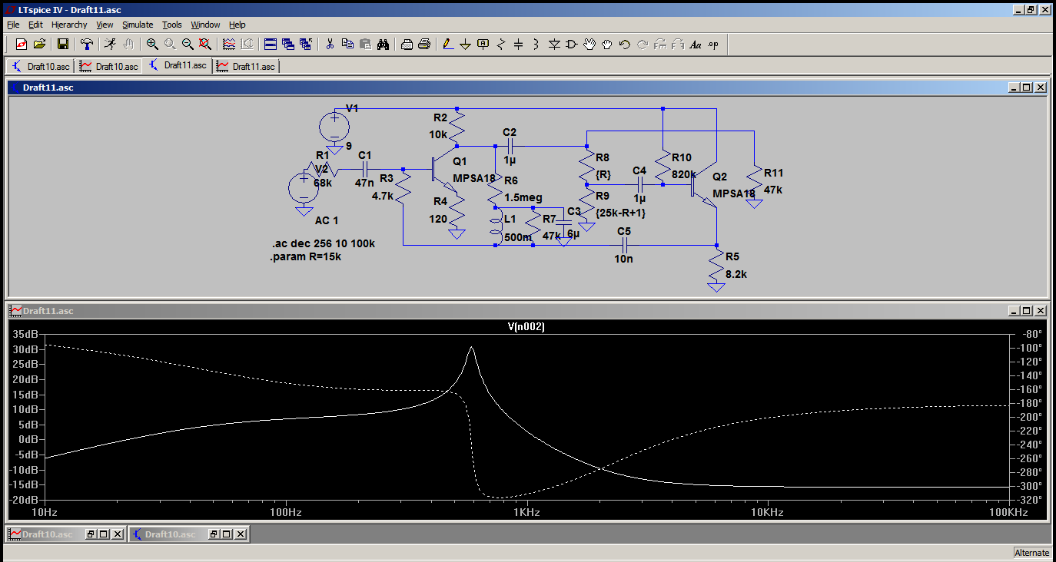Place a Ground symbol from the toolbar

pos(465,45)
